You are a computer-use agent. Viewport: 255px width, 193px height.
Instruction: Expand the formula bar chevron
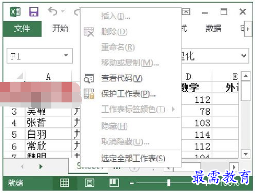click(x=244, y=56)
